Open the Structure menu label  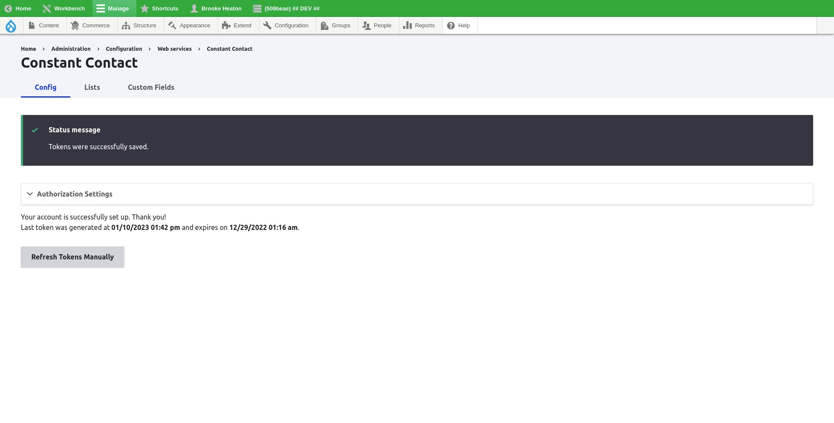[x=145, y=26]
